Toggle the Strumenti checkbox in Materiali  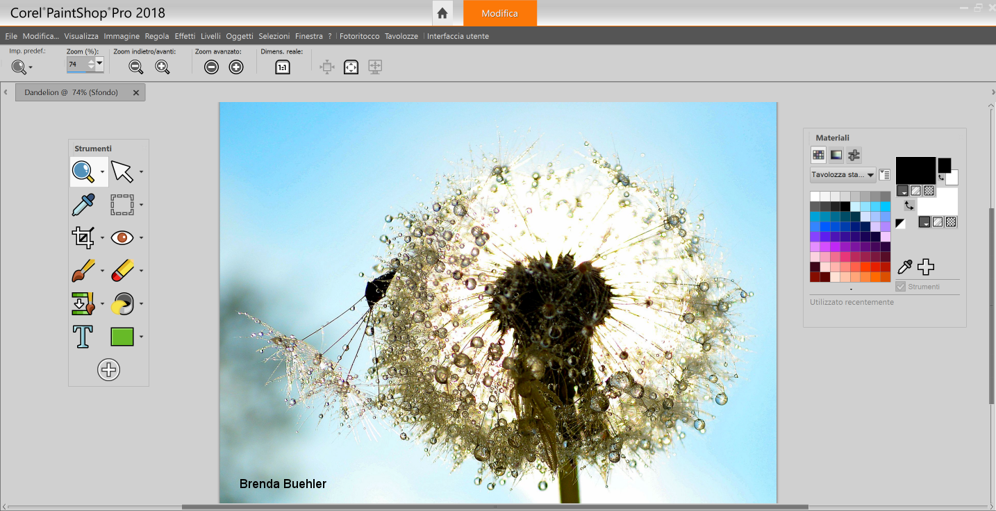point(901,286)
